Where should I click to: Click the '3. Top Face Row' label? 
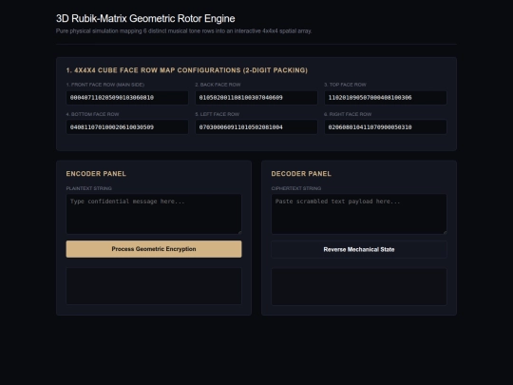coord(345,85)
